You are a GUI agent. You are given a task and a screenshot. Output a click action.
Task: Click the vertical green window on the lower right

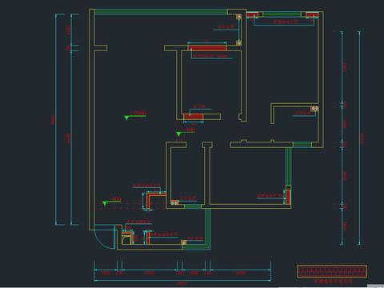(288, 166)
